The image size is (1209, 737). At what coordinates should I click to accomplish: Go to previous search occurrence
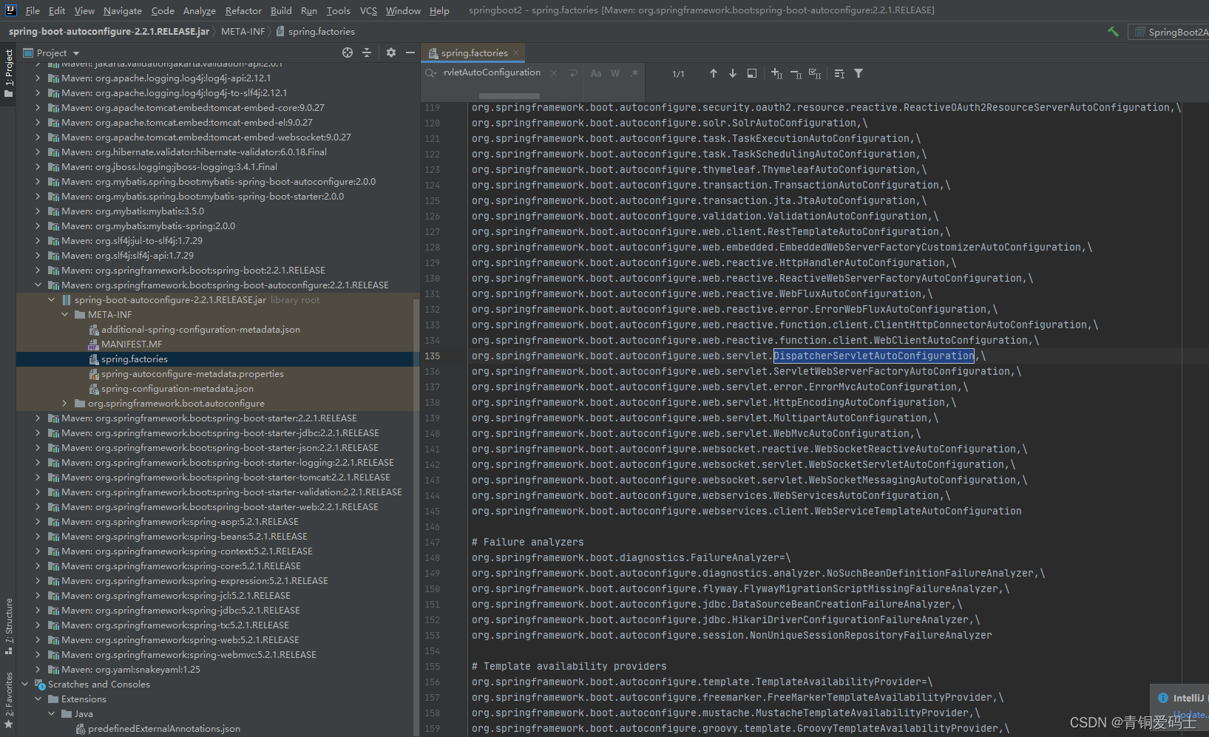[x=714, y=73]
